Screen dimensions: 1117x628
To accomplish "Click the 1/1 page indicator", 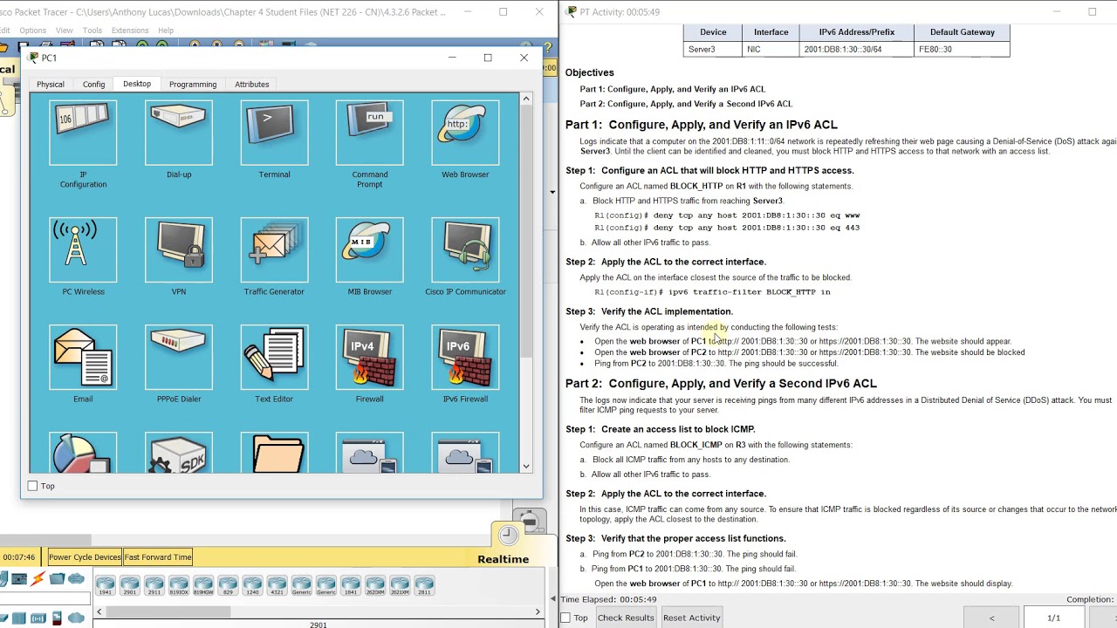I will pos(1053,618).
